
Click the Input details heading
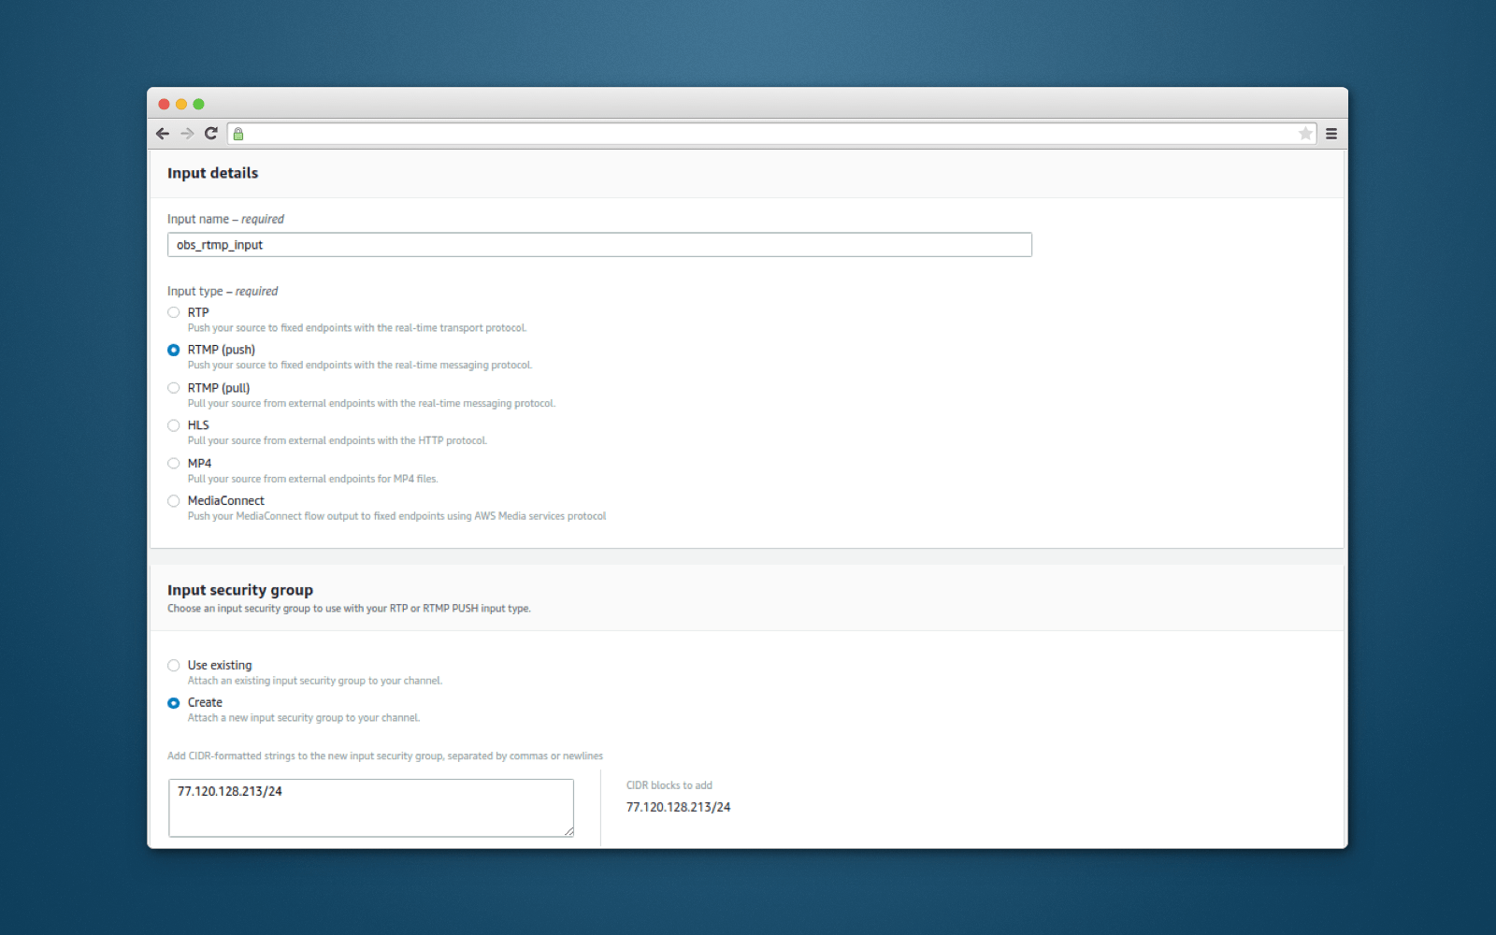click(x=212, y=173)
